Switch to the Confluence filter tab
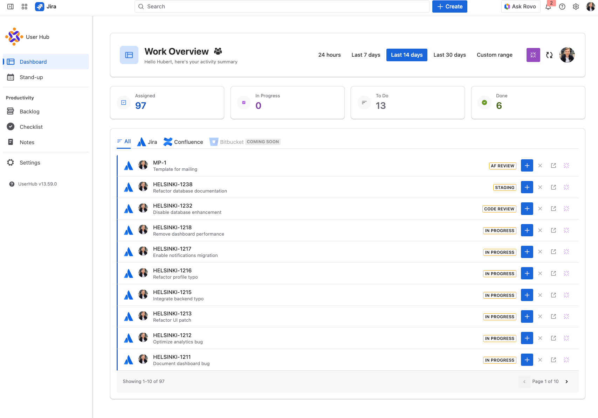598x418 pixels. [183, 142]
